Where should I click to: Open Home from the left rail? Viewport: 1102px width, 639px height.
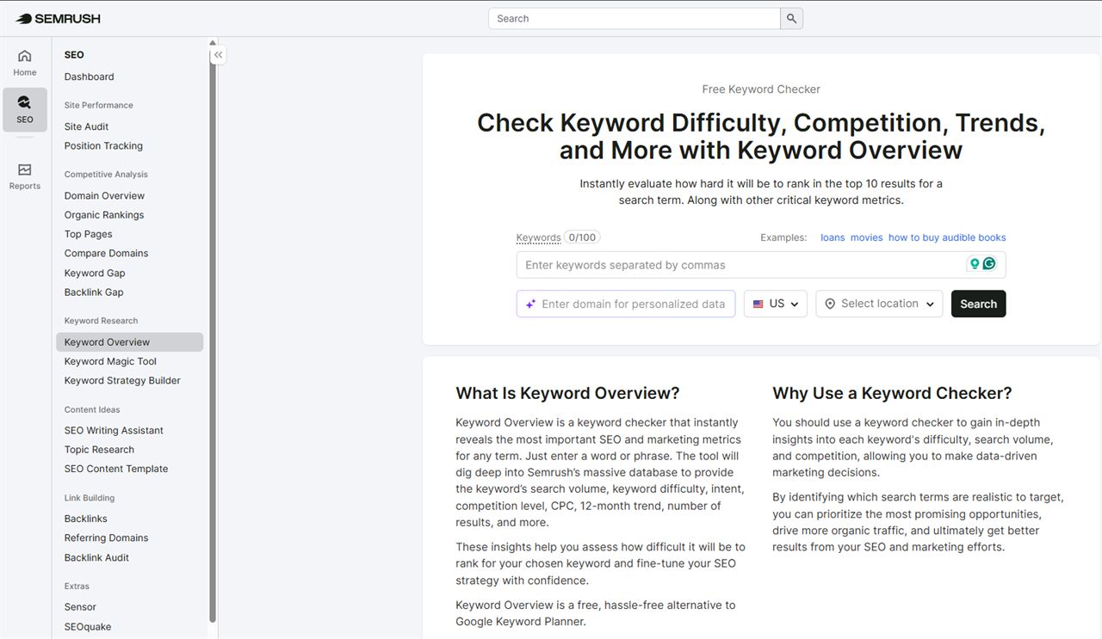point(25,63)
